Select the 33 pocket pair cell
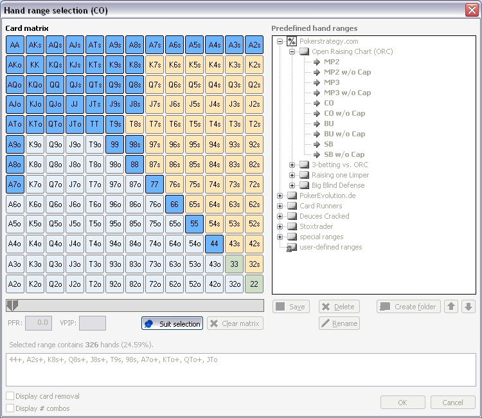482x418 pixels. (234, 264)
